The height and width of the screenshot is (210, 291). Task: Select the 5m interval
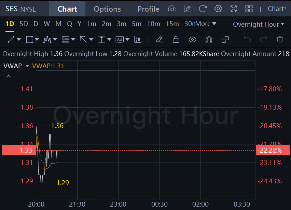pyautogui.click(x=137, y=24)
